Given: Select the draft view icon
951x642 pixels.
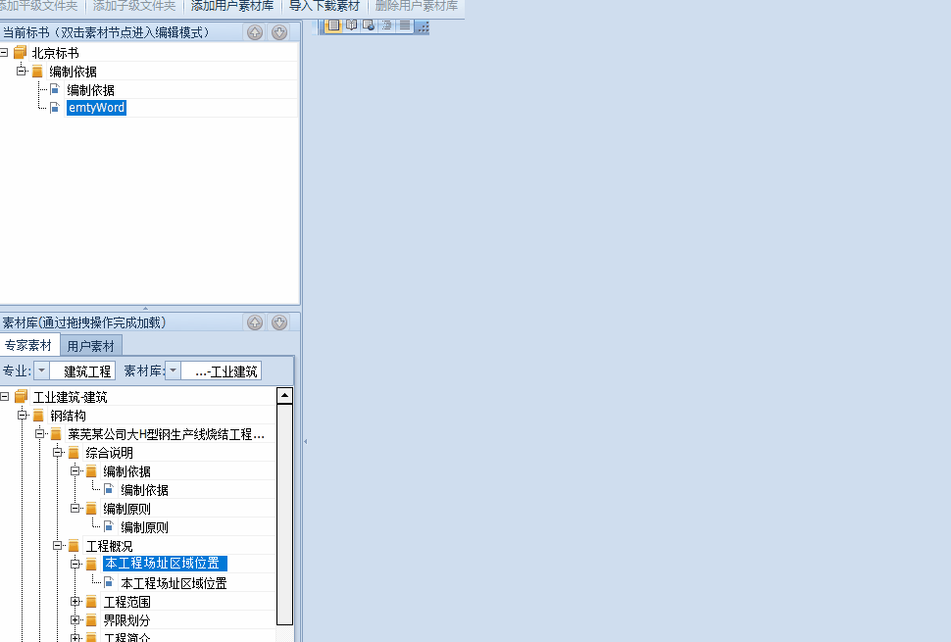Looking at the screenshot, I should pyautogui.click(x=404, y=25).
